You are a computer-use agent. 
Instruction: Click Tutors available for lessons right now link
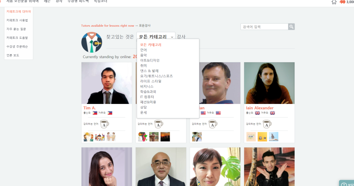[x=107, y=26]
